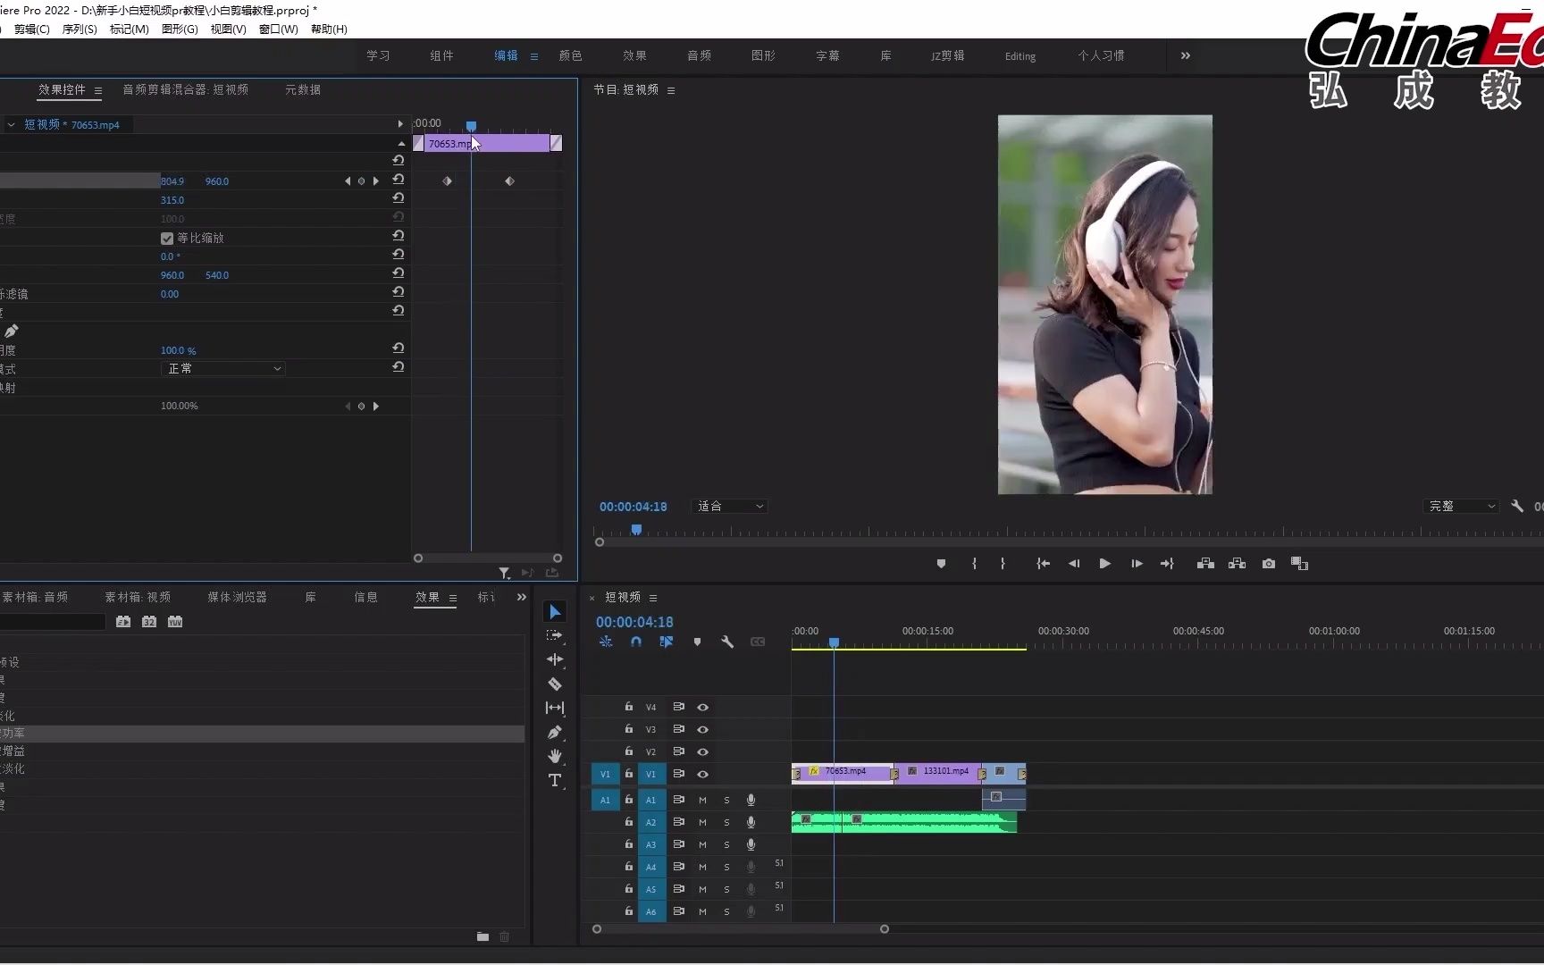
Task: Enable voice-over record on A3
Action: click(x=751, y=844)
